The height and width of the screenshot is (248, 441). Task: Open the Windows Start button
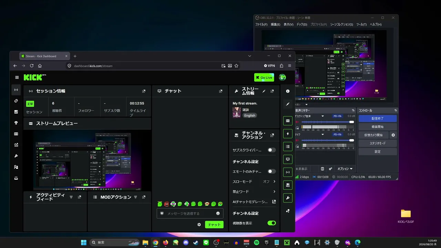pos(84,242)
